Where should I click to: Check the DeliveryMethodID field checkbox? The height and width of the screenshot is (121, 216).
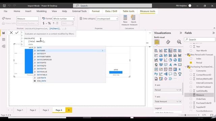[191, 79]
